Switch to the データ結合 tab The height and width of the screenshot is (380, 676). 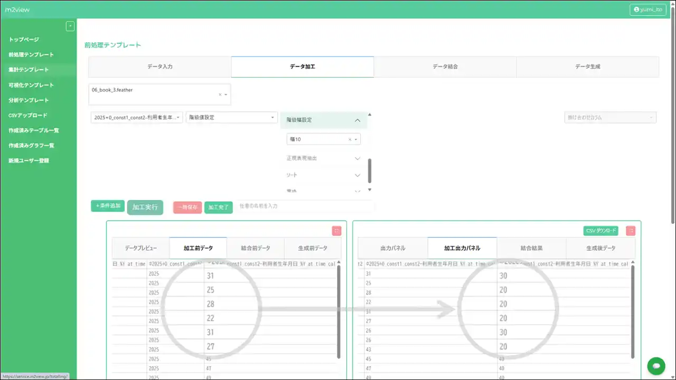click(445, 67)
